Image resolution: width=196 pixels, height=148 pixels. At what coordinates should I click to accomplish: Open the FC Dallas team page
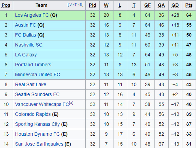pos(25,35)
